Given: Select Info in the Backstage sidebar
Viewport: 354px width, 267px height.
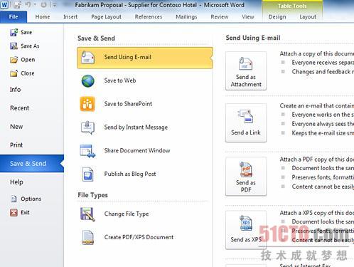Looking at the screenshot, I should [x=15, y=90].
